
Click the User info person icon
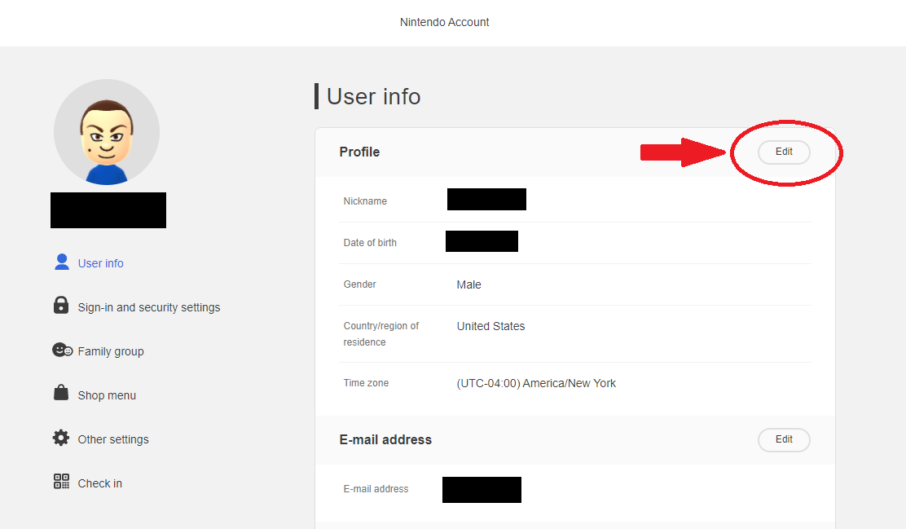coord(61,262)
